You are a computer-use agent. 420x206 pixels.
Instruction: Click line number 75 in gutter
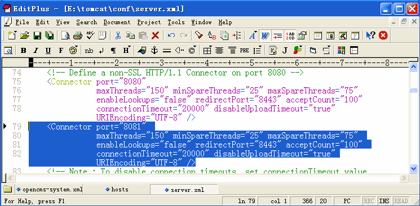pos(17,82)
